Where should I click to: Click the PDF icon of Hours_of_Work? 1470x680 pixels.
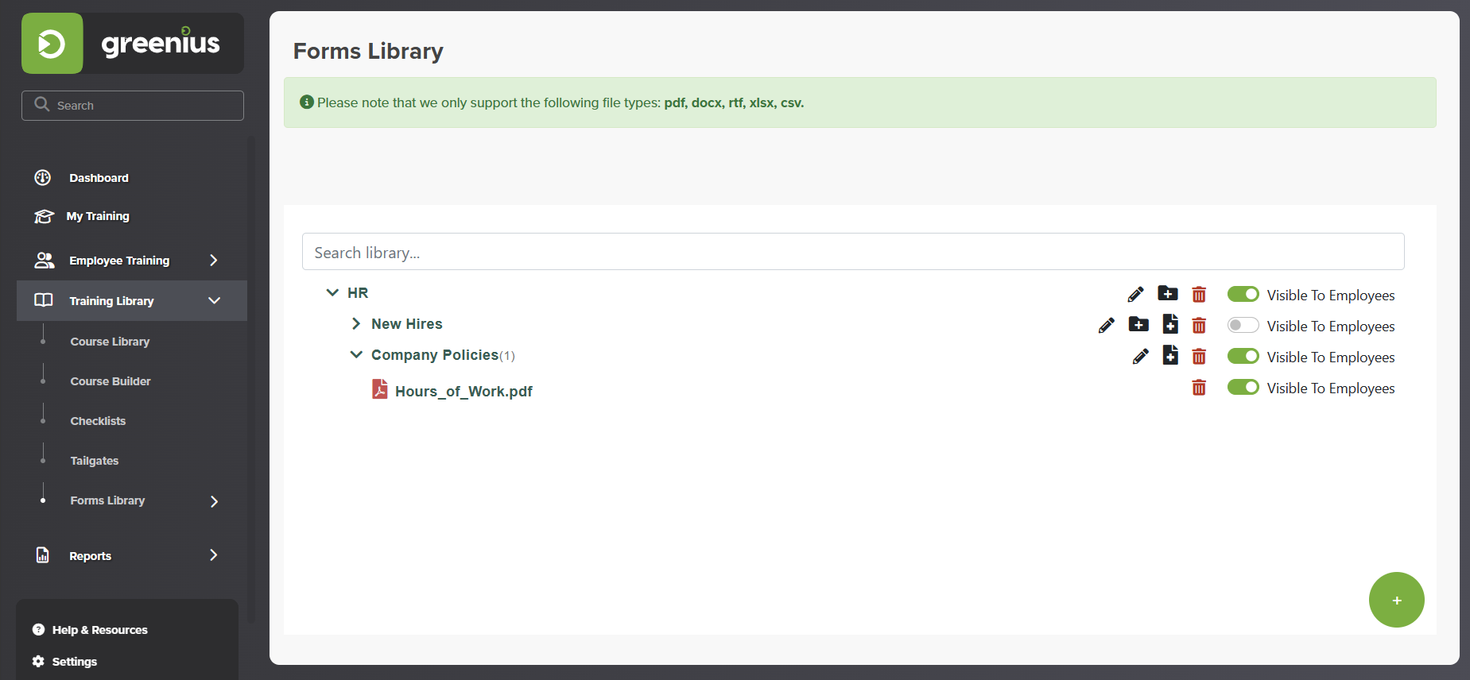(380, 389)
